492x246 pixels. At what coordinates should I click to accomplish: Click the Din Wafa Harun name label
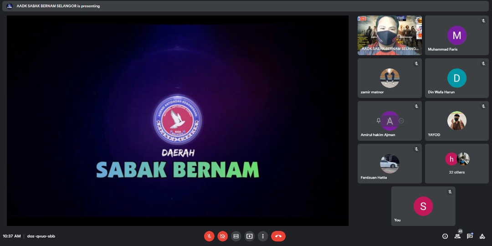tap(441, 92)
